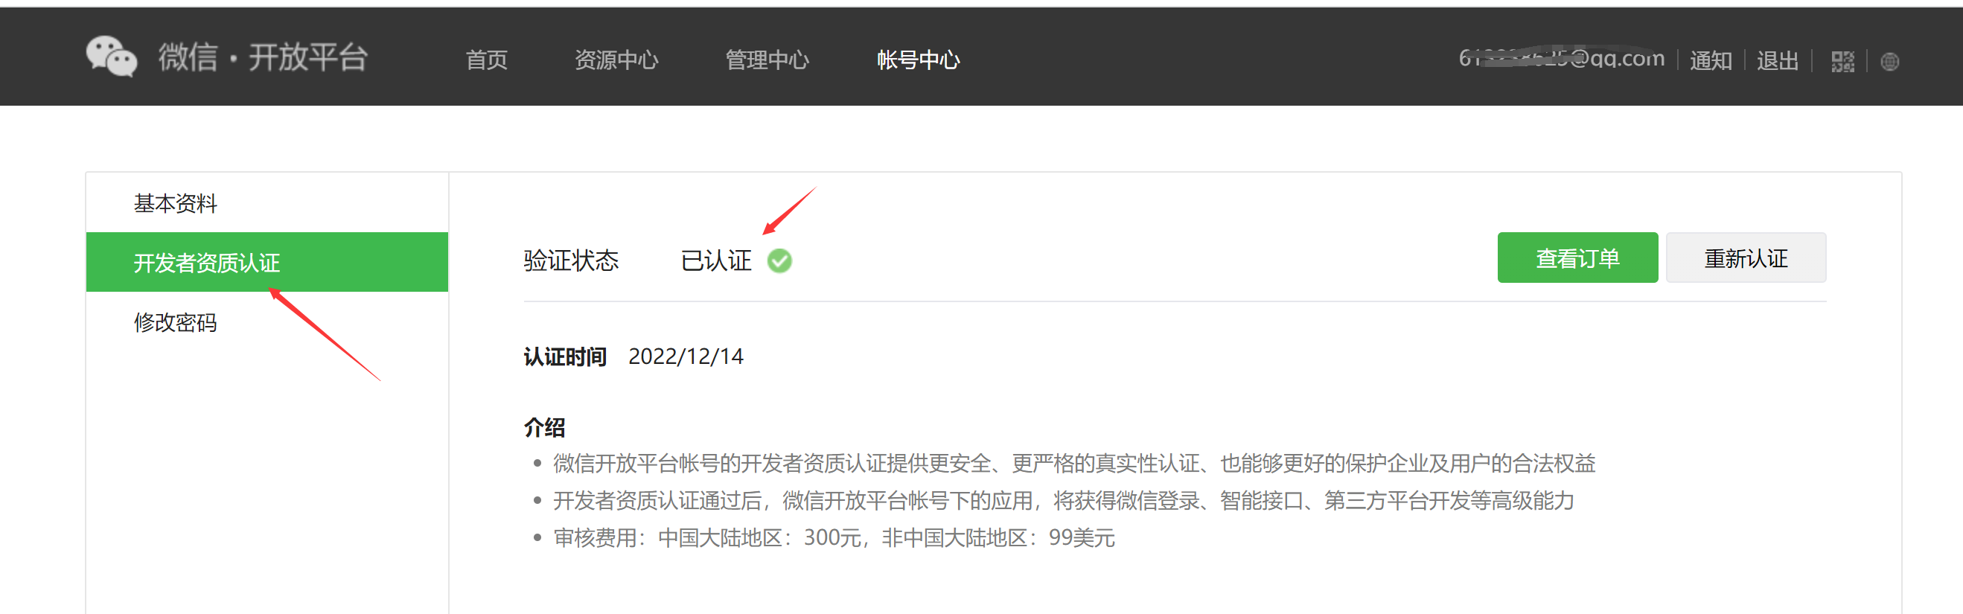Log out via 退出 link
The width and height of the screenshot is (1963, 614).
click(1778, 60)
